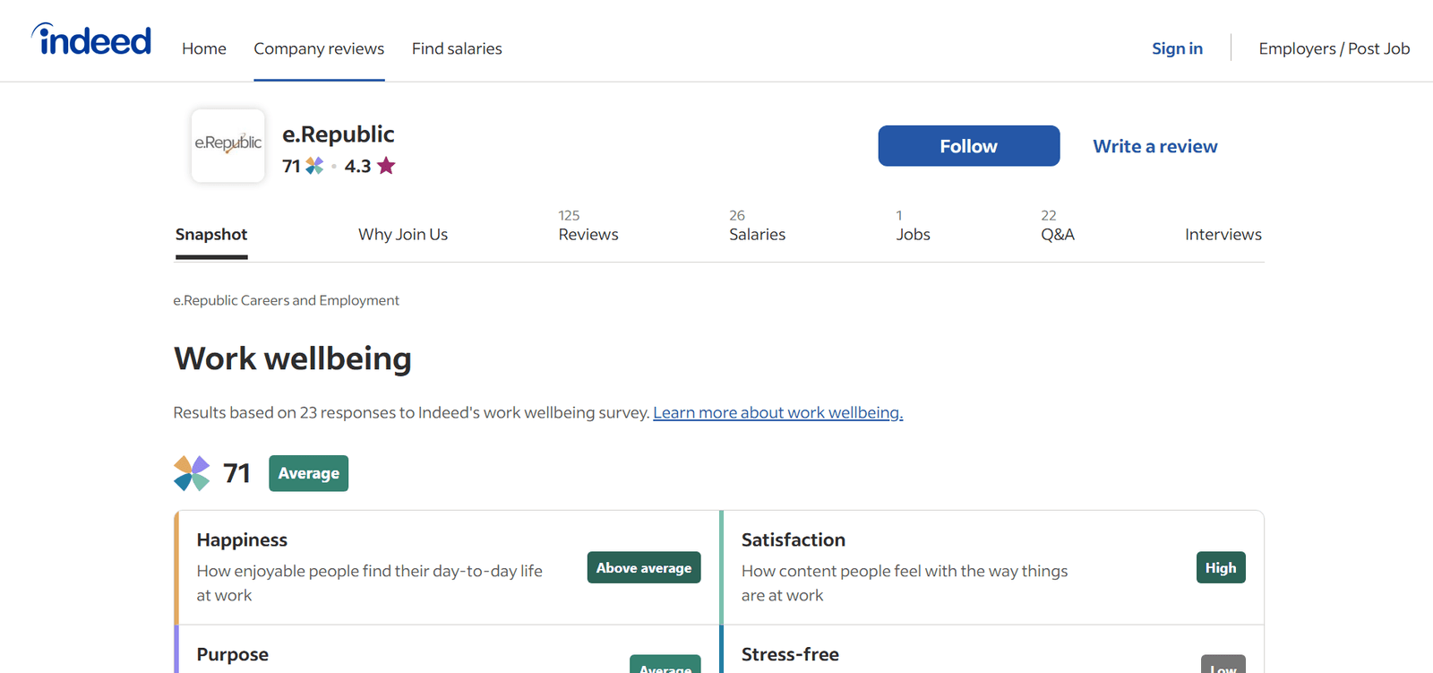Select the Stress-free wellbeing heading
The image size is (1433, 673).
coord(790,654)
